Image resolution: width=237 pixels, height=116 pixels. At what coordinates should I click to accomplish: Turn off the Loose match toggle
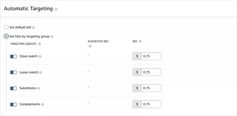tap(13, 73)
